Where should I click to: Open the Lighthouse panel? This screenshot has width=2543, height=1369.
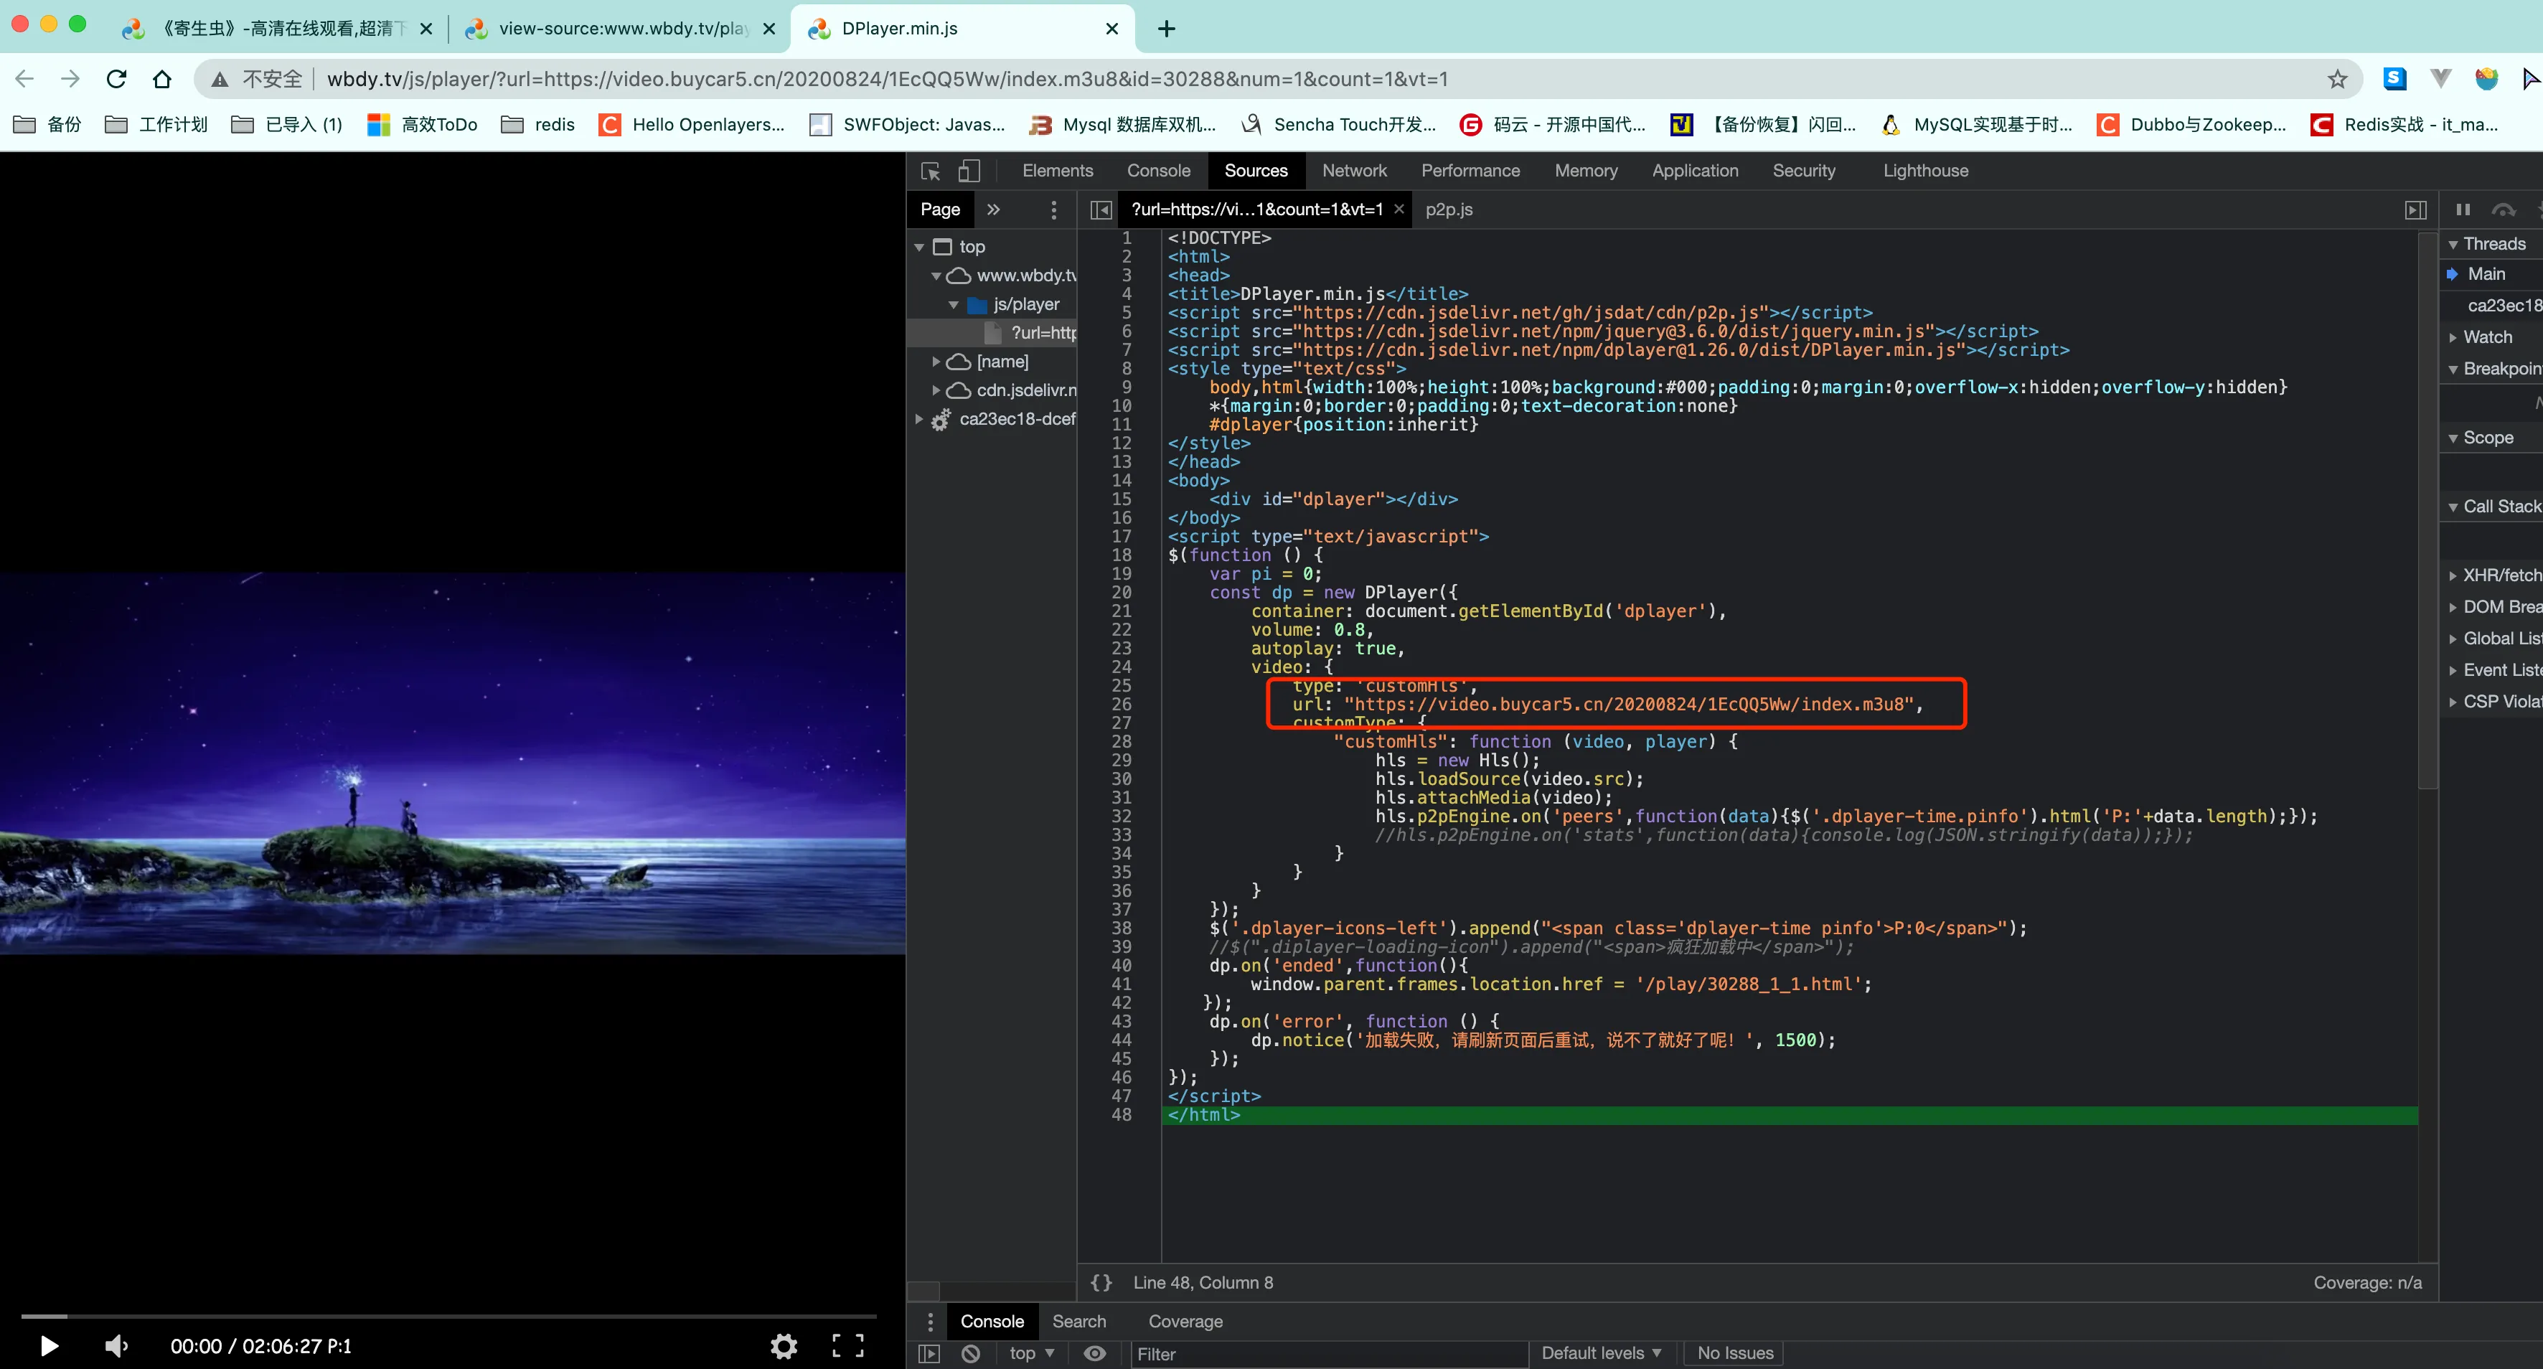pos(1925,171)
